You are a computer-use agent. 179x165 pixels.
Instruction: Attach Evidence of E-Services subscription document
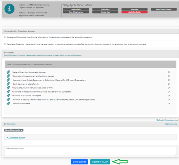8,96
